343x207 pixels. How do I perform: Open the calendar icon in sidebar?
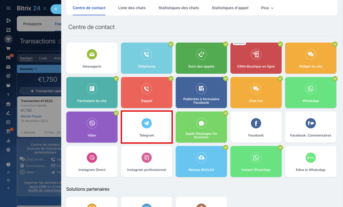[8, 122]
